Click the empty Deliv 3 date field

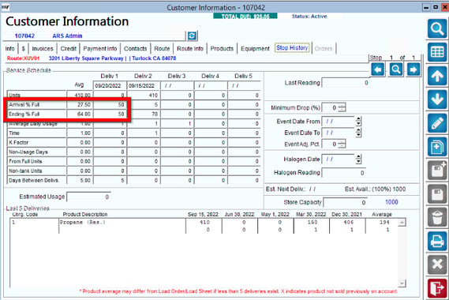pos(177,86)
